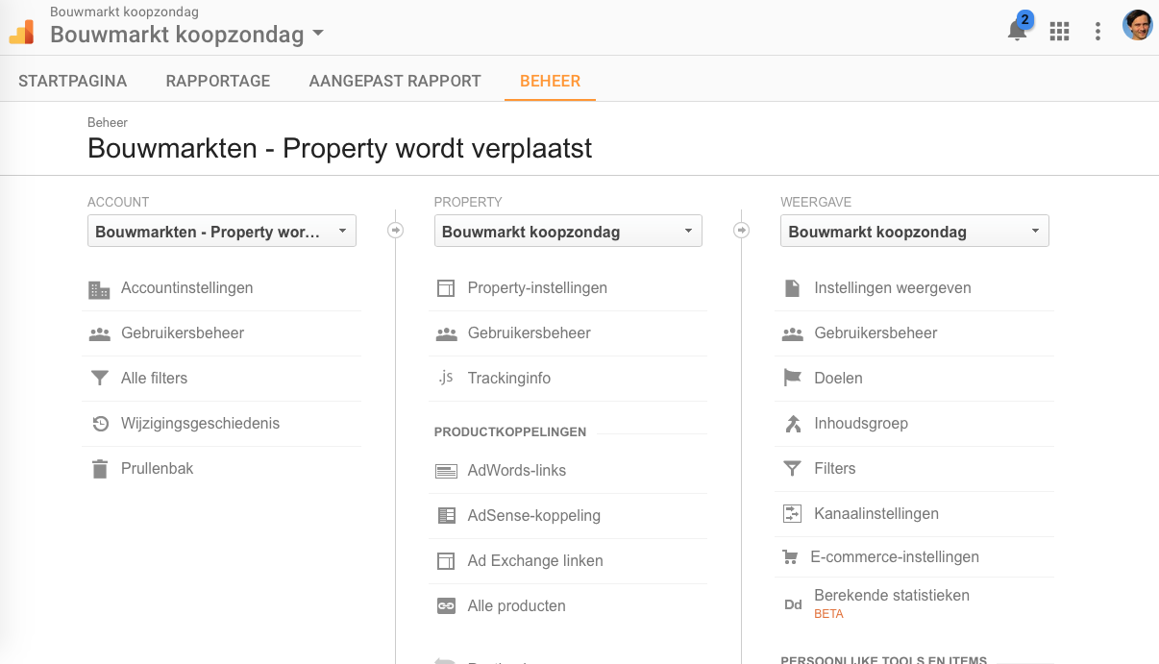The height and width of the screenshot is (664, 1159).
Task: Open the Aangepast rapport tab
Action: 395,81
